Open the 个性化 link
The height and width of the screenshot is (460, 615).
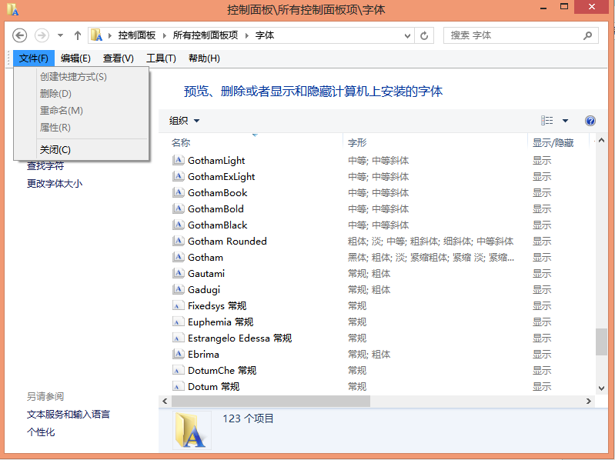point(41,432)
